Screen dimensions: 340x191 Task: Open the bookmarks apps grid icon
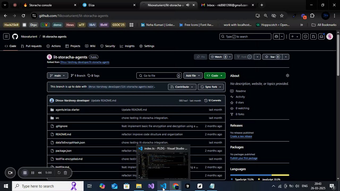pos(131,25)
